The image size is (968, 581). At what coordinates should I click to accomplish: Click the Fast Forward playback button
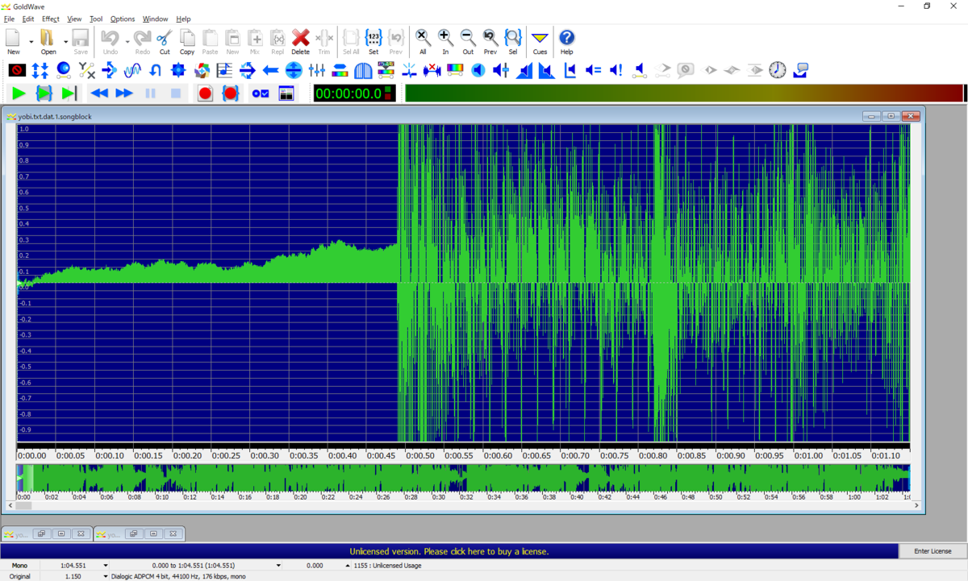[123, 93]
